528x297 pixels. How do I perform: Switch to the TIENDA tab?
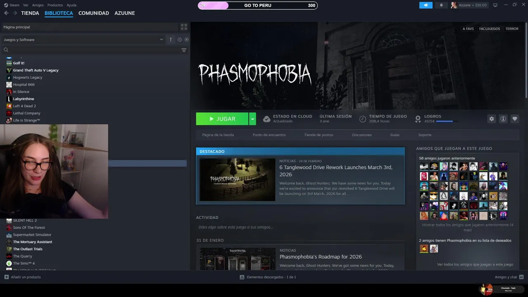pos(30,13)
